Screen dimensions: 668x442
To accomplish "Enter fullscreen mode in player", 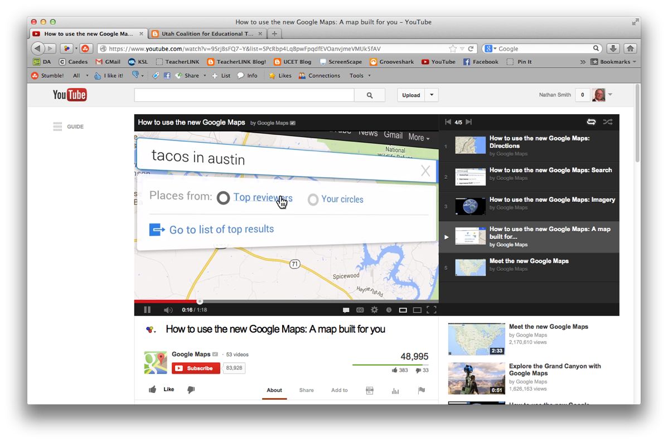I will pos(431,309).
